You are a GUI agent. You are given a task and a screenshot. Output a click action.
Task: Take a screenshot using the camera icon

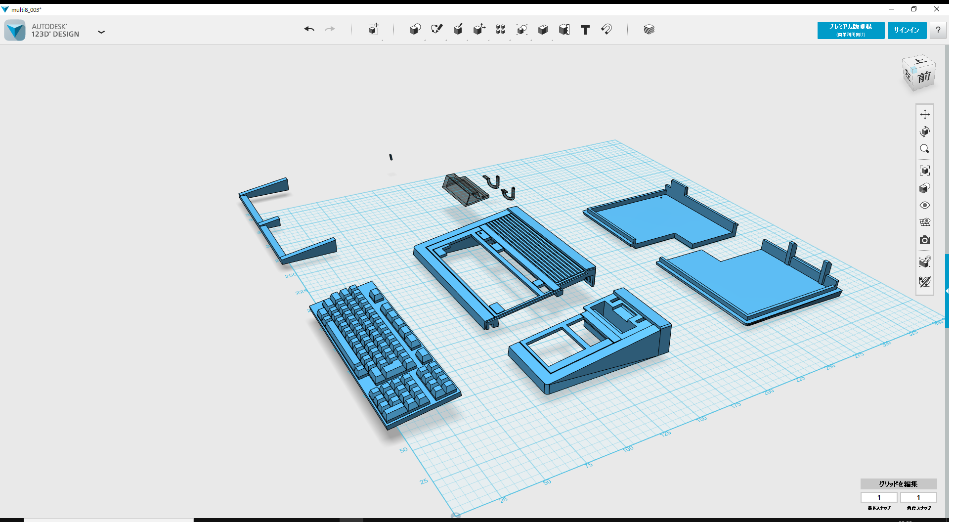point(925,240)
